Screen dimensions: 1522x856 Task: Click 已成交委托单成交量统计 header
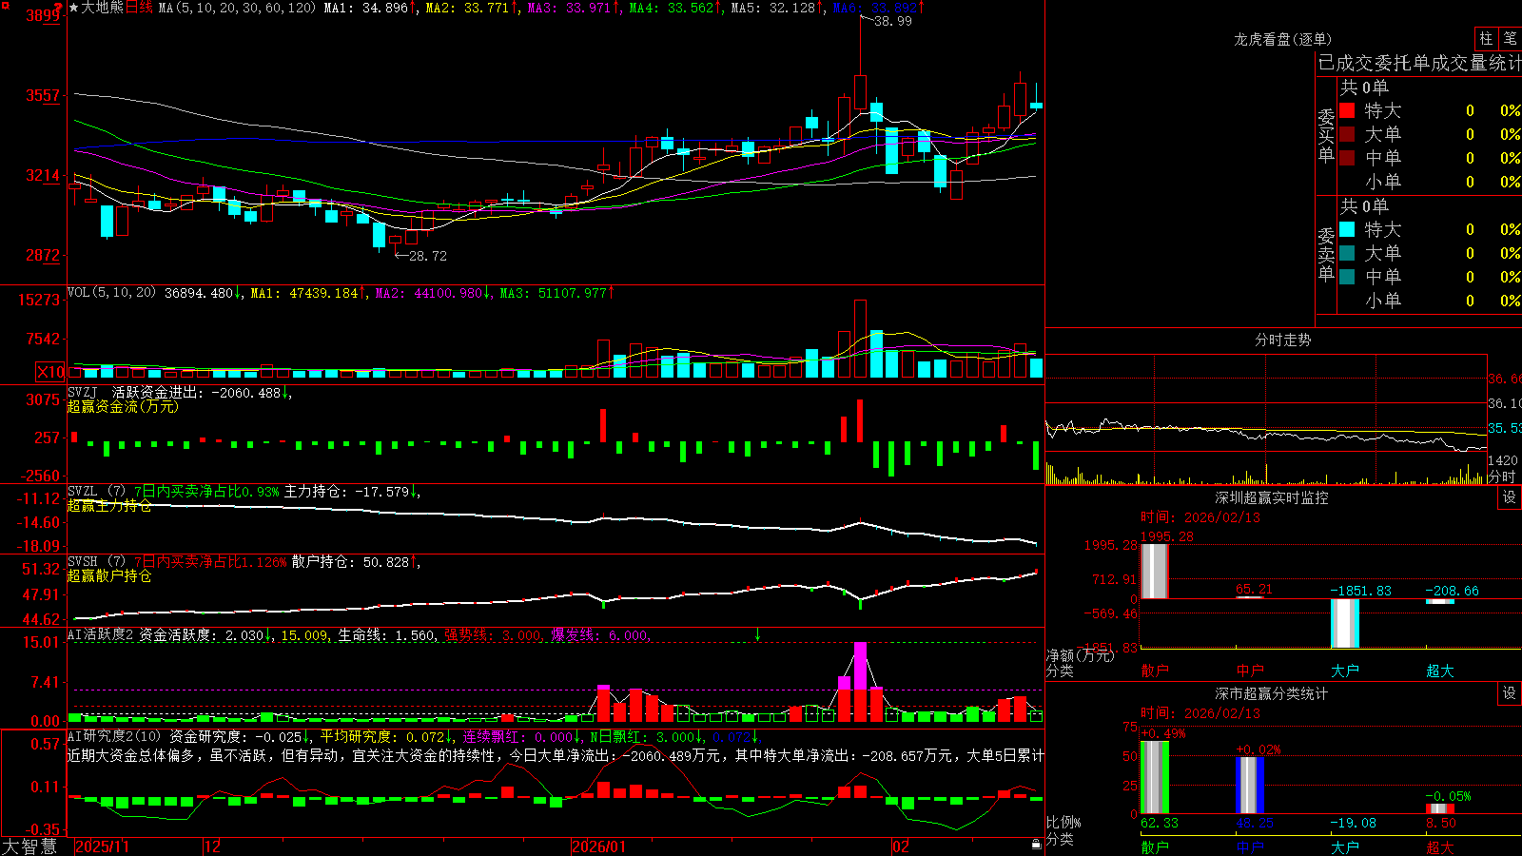pyautogui.click(x=1419, y=63)
